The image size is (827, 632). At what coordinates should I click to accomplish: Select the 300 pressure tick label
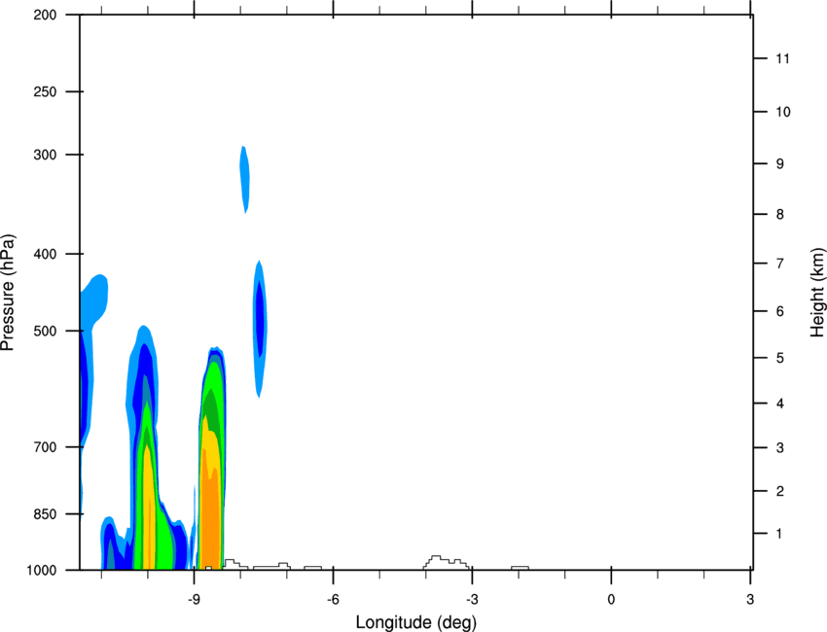pyautogui.click(x=45, y=155)
